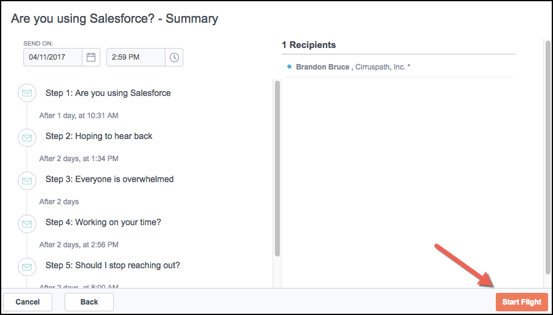Click the Step 1 email envelope icon
Image resolution: width=553 pixels, height=315 pixels.
coord(27,93)
